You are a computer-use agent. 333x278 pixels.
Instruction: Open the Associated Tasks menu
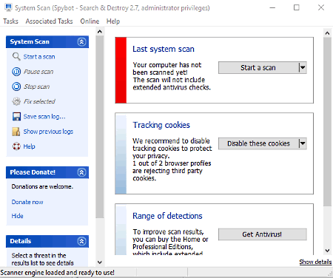(49, 21)
